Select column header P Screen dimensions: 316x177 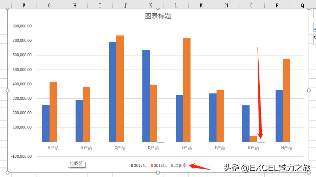[277, 5]
